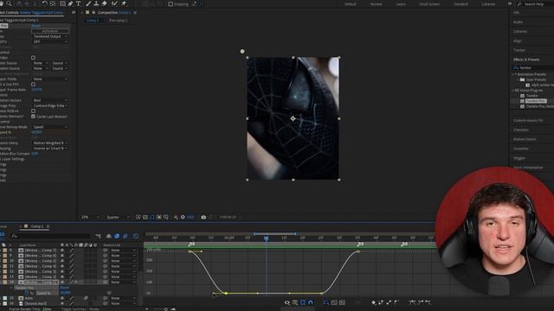This screenshot has height=311, width=554.
Task: Switch to Pre-comp 1 viewer tab
Action: tap(119, 21)
